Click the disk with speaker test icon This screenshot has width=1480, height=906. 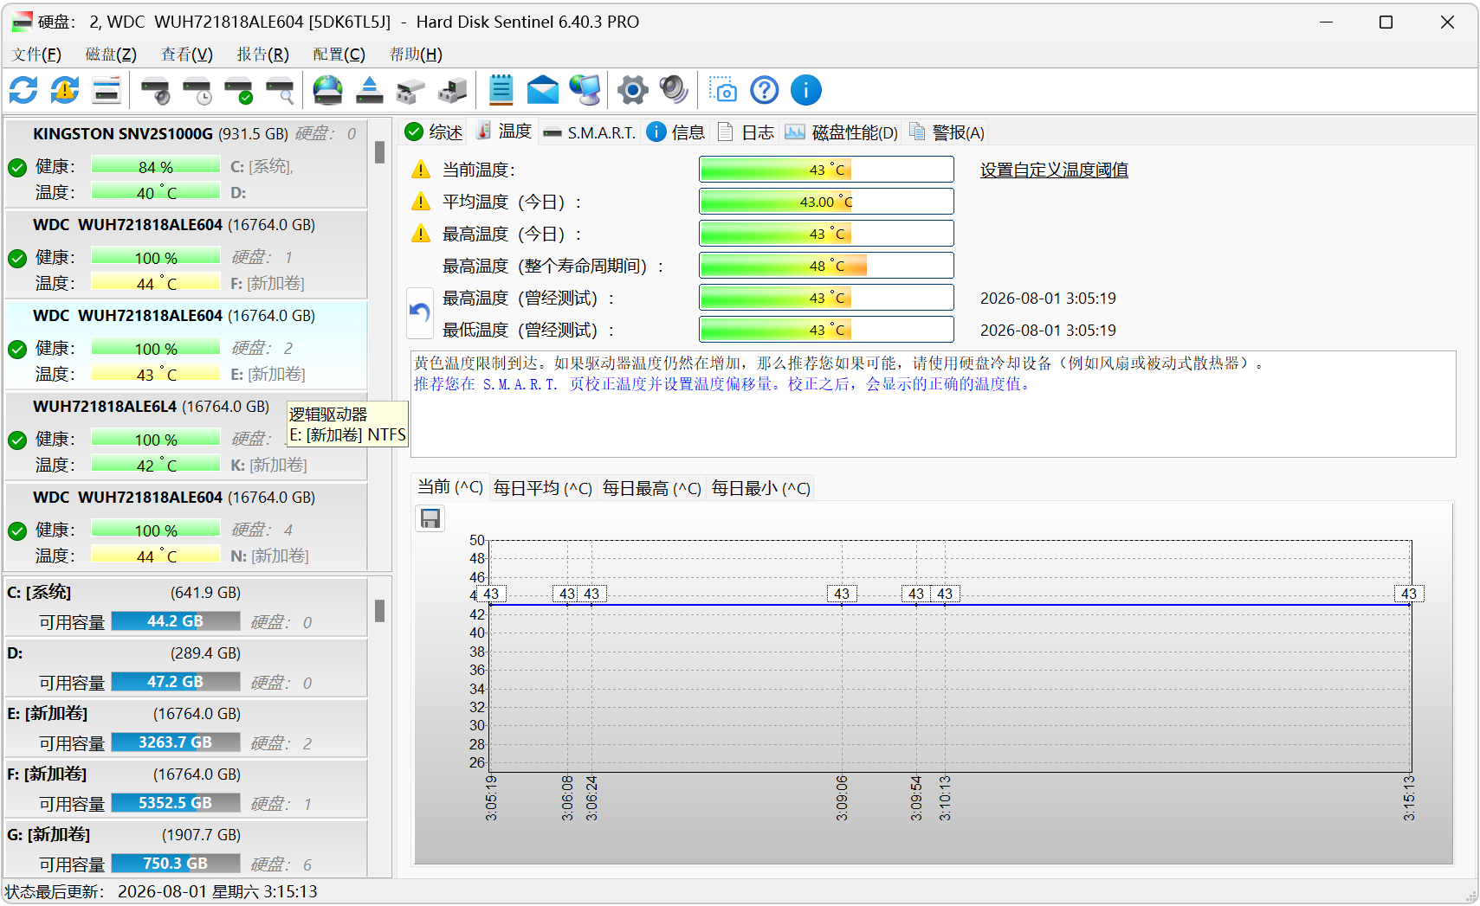click(156, 90)
